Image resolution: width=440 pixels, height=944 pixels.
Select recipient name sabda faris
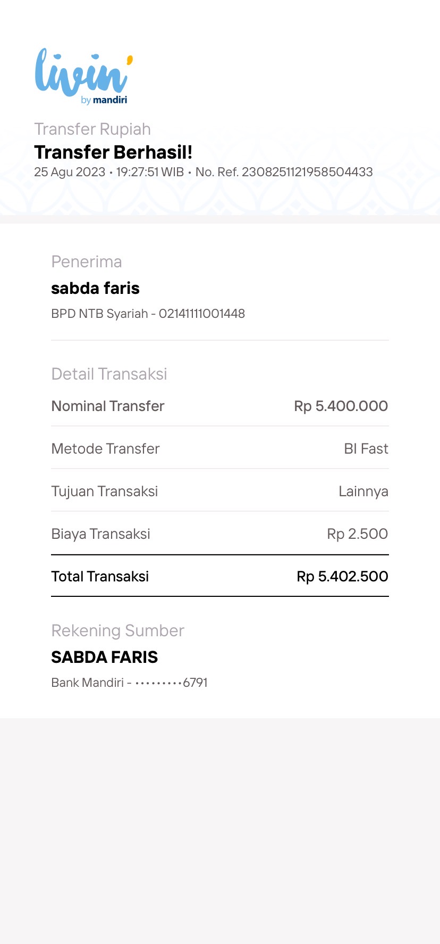click(x=95, y=288)
